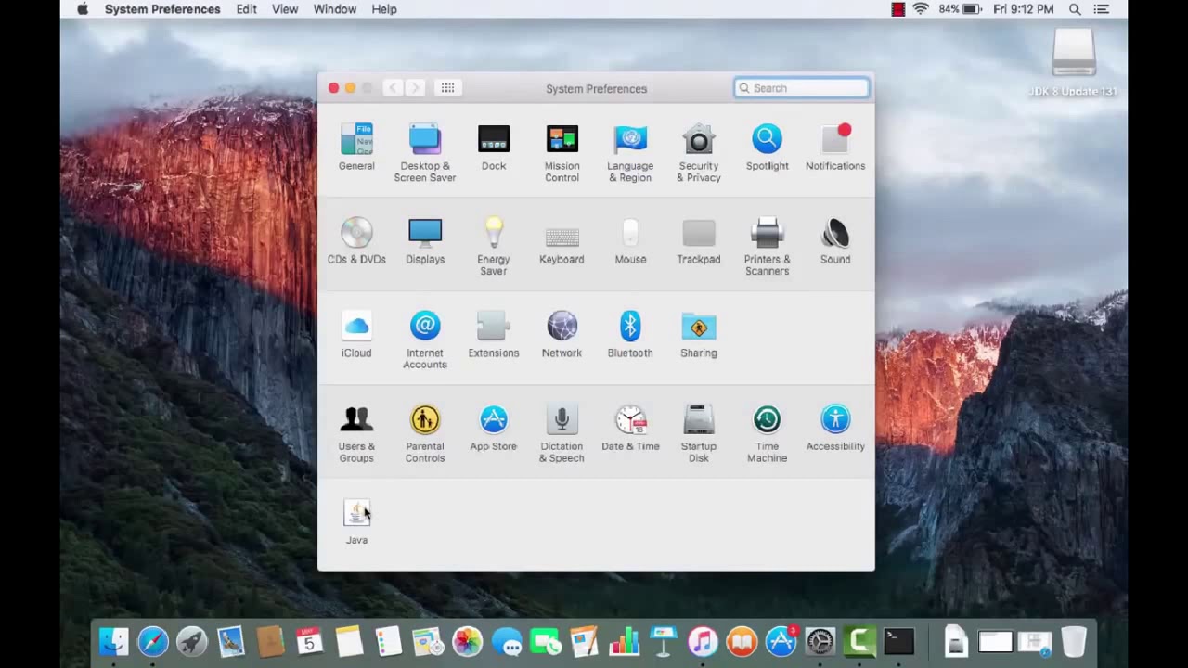Open Printers & Scanners preferences

click(768, 246)
